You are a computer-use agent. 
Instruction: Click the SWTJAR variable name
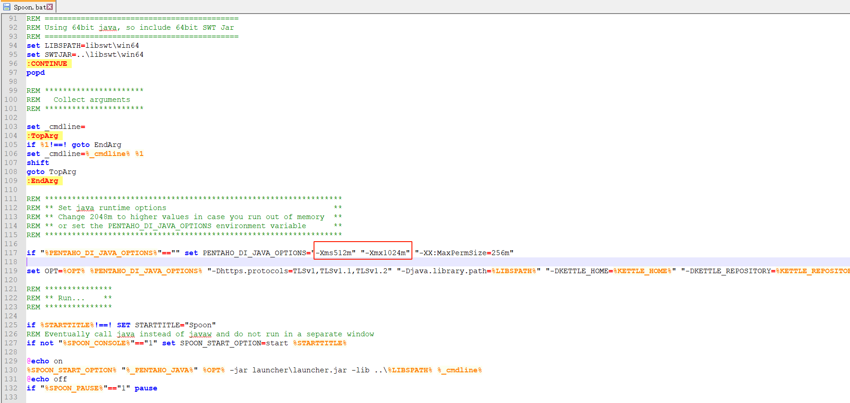[x=58, y=55]
